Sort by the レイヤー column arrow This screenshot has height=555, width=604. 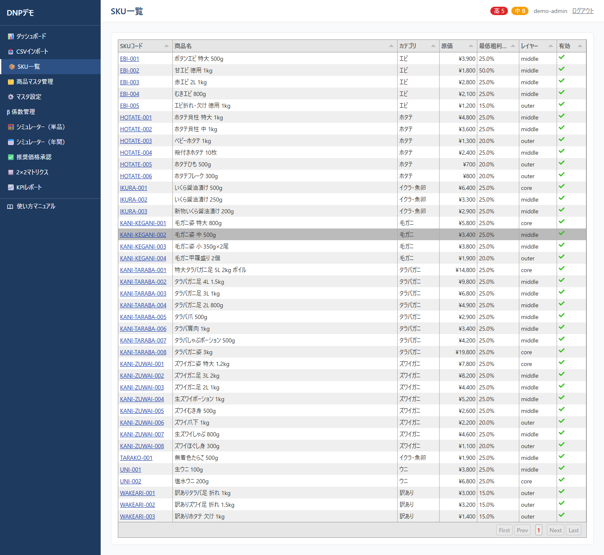pos(551,46)
